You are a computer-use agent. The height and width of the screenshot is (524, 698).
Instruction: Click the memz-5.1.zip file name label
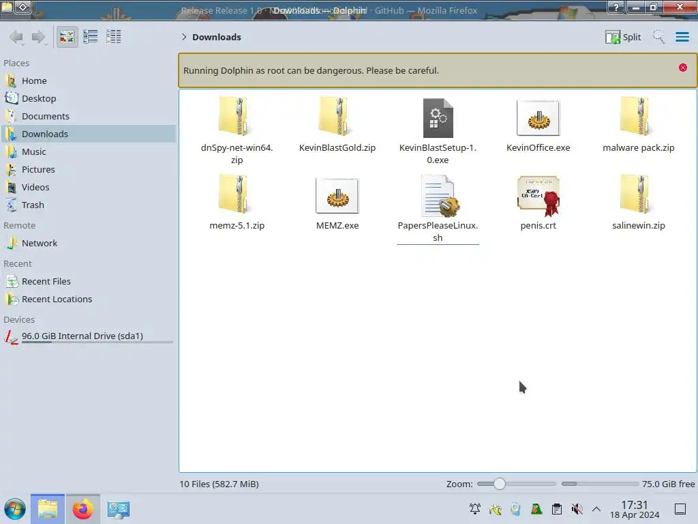coord(237,225)
